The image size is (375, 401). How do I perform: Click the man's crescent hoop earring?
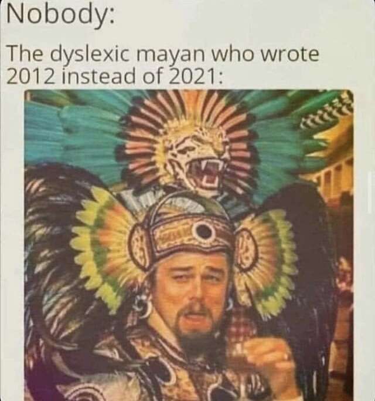(x=145, y=306)
